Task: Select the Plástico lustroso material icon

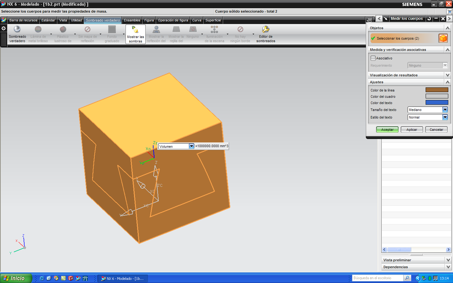Action: click(x=63, y=29)
